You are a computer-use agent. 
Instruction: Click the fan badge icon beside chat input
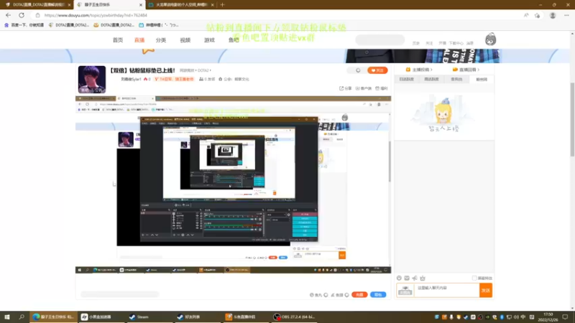pos(405,291)
